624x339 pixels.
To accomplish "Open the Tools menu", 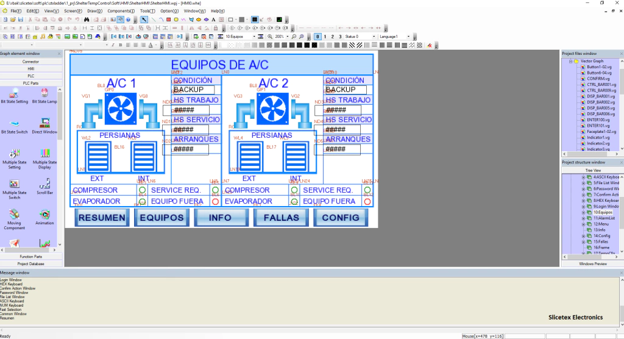I will click(x=147, y=11).
